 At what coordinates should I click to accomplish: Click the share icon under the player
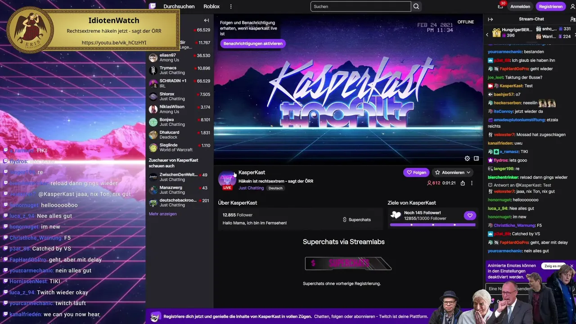click(463, 183)
